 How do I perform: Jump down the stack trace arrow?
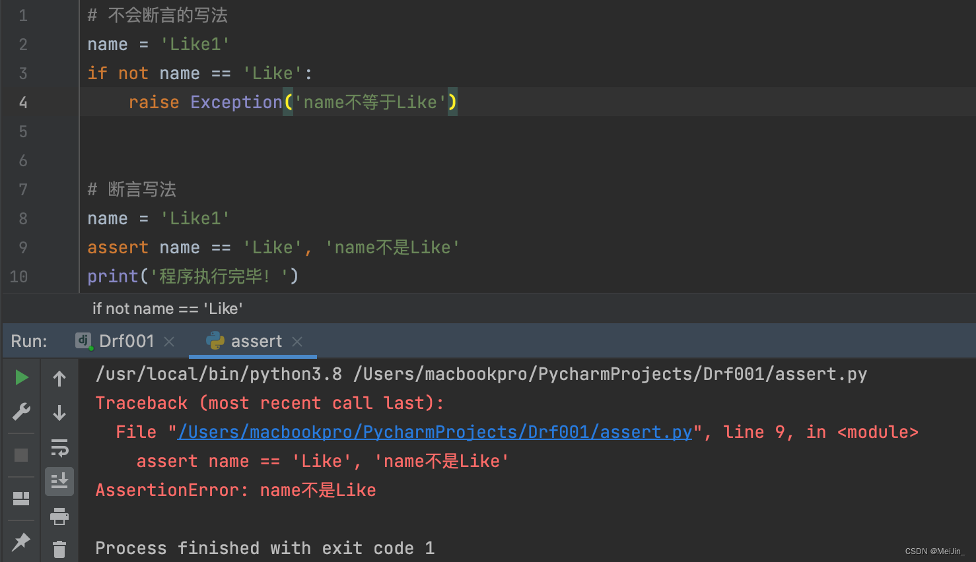pos(59,413)
